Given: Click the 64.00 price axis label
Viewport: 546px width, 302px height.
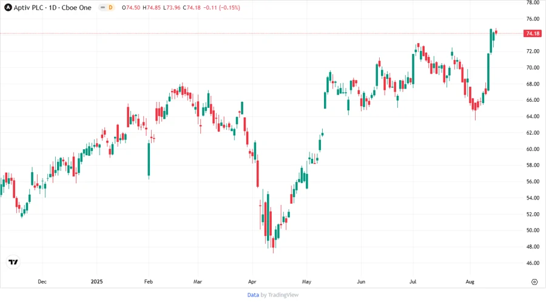Looking at the screenshot, I should 533,116.
